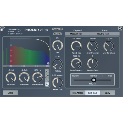Click the 4000 Hz value readout
Image resolution: width=123 pixels, height=123 pixels.
pos(76,56)
